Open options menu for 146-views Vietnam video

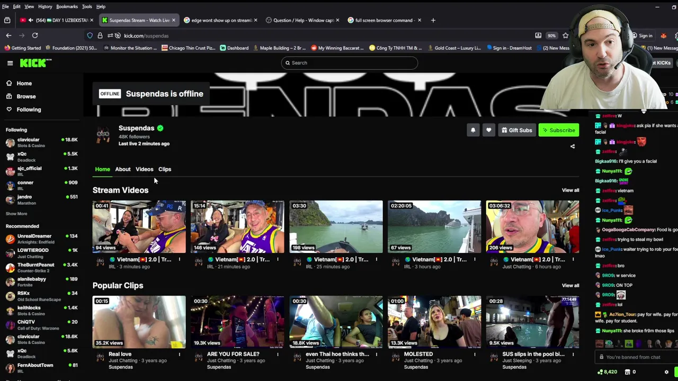pos(278,259)
